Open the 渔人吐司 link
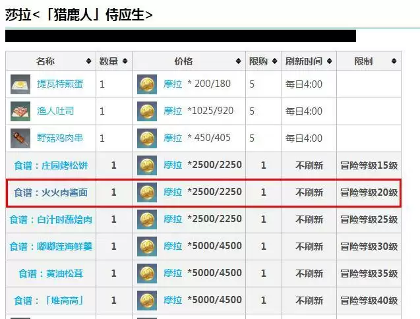 click(x=55, y=111)
